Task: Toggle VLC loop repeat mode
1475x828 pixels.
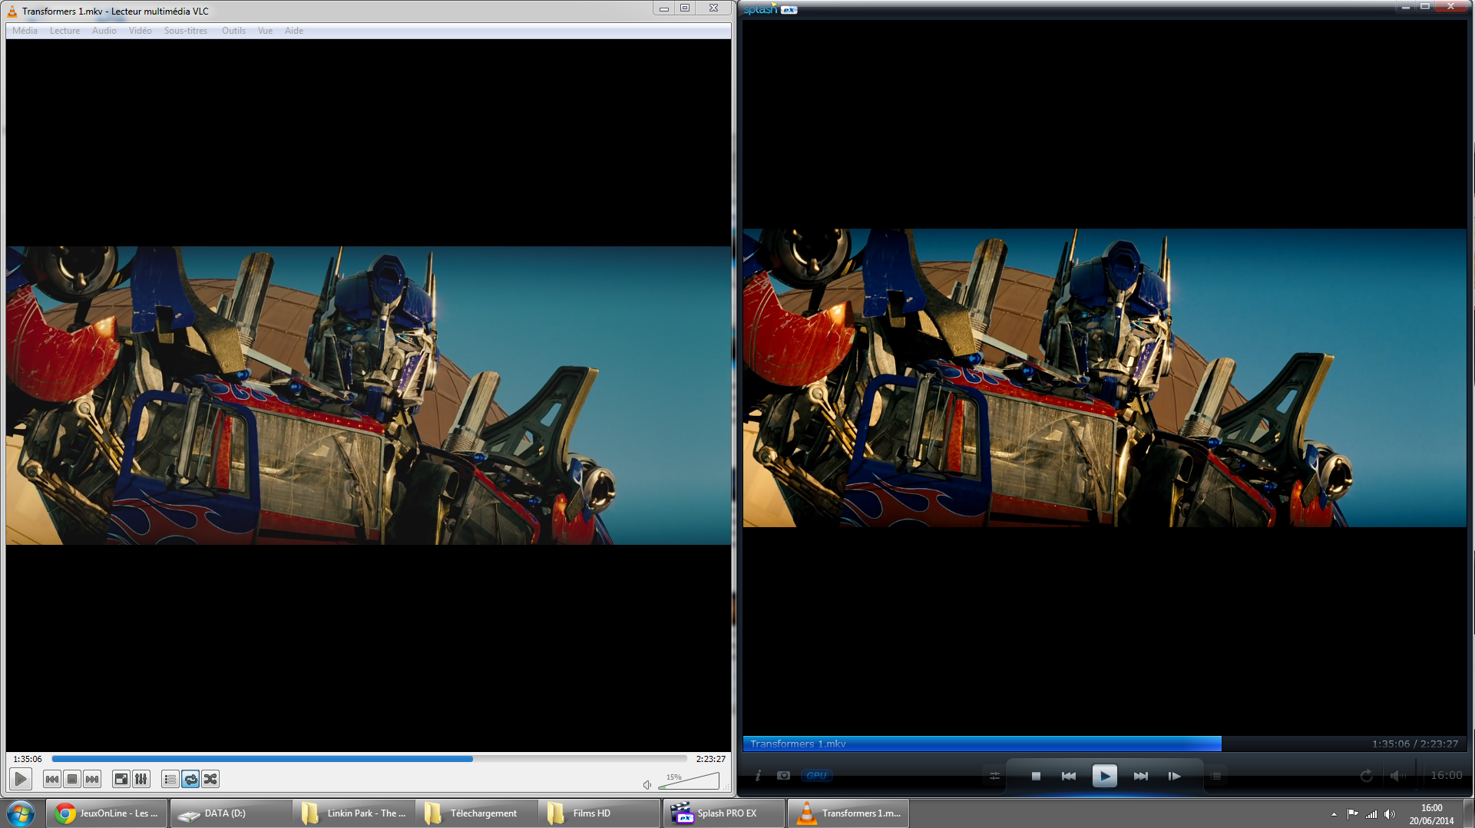Action: pyautogui.click(x=190, y=779)
